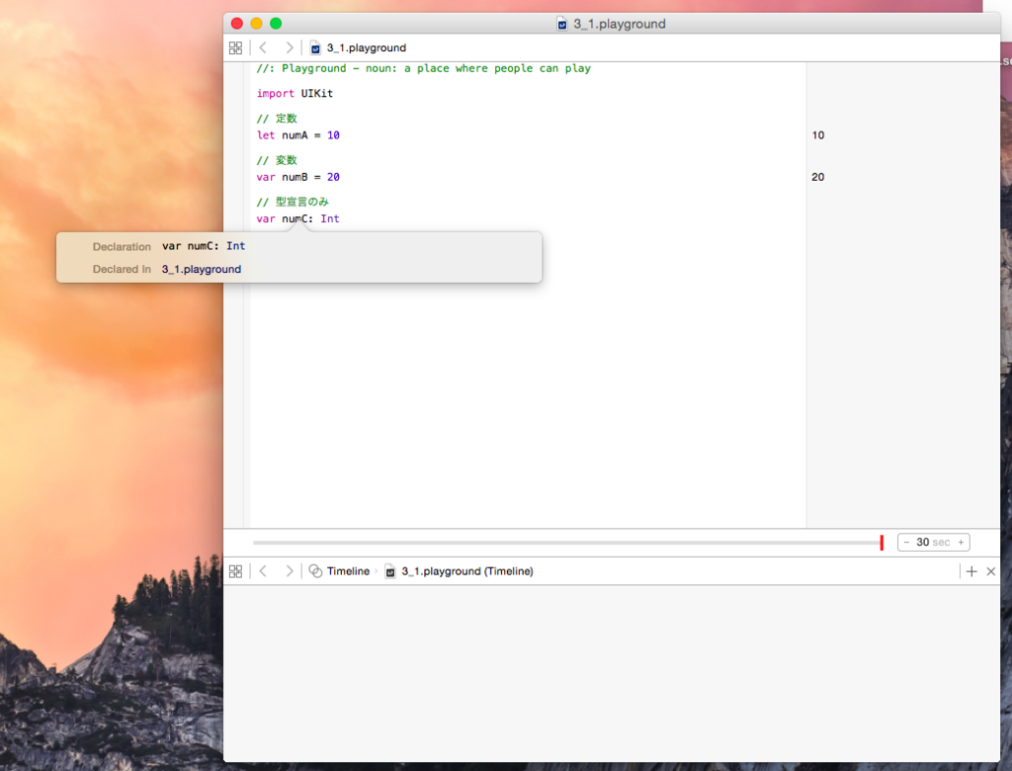Click the red timeline playhead marker
This screenshot has width=1012, height=771.
[882, 543]
